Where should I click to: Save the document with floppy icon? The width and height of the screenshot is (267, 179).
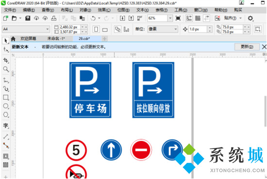[28, 18]
